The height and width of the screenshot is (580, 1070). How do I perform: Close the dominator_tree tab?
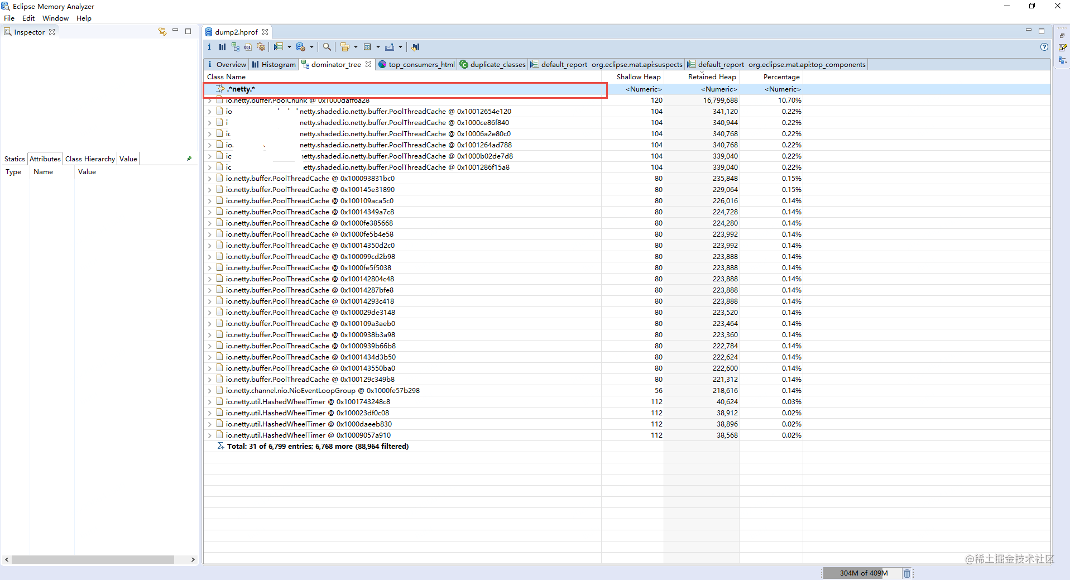(368, 64)
